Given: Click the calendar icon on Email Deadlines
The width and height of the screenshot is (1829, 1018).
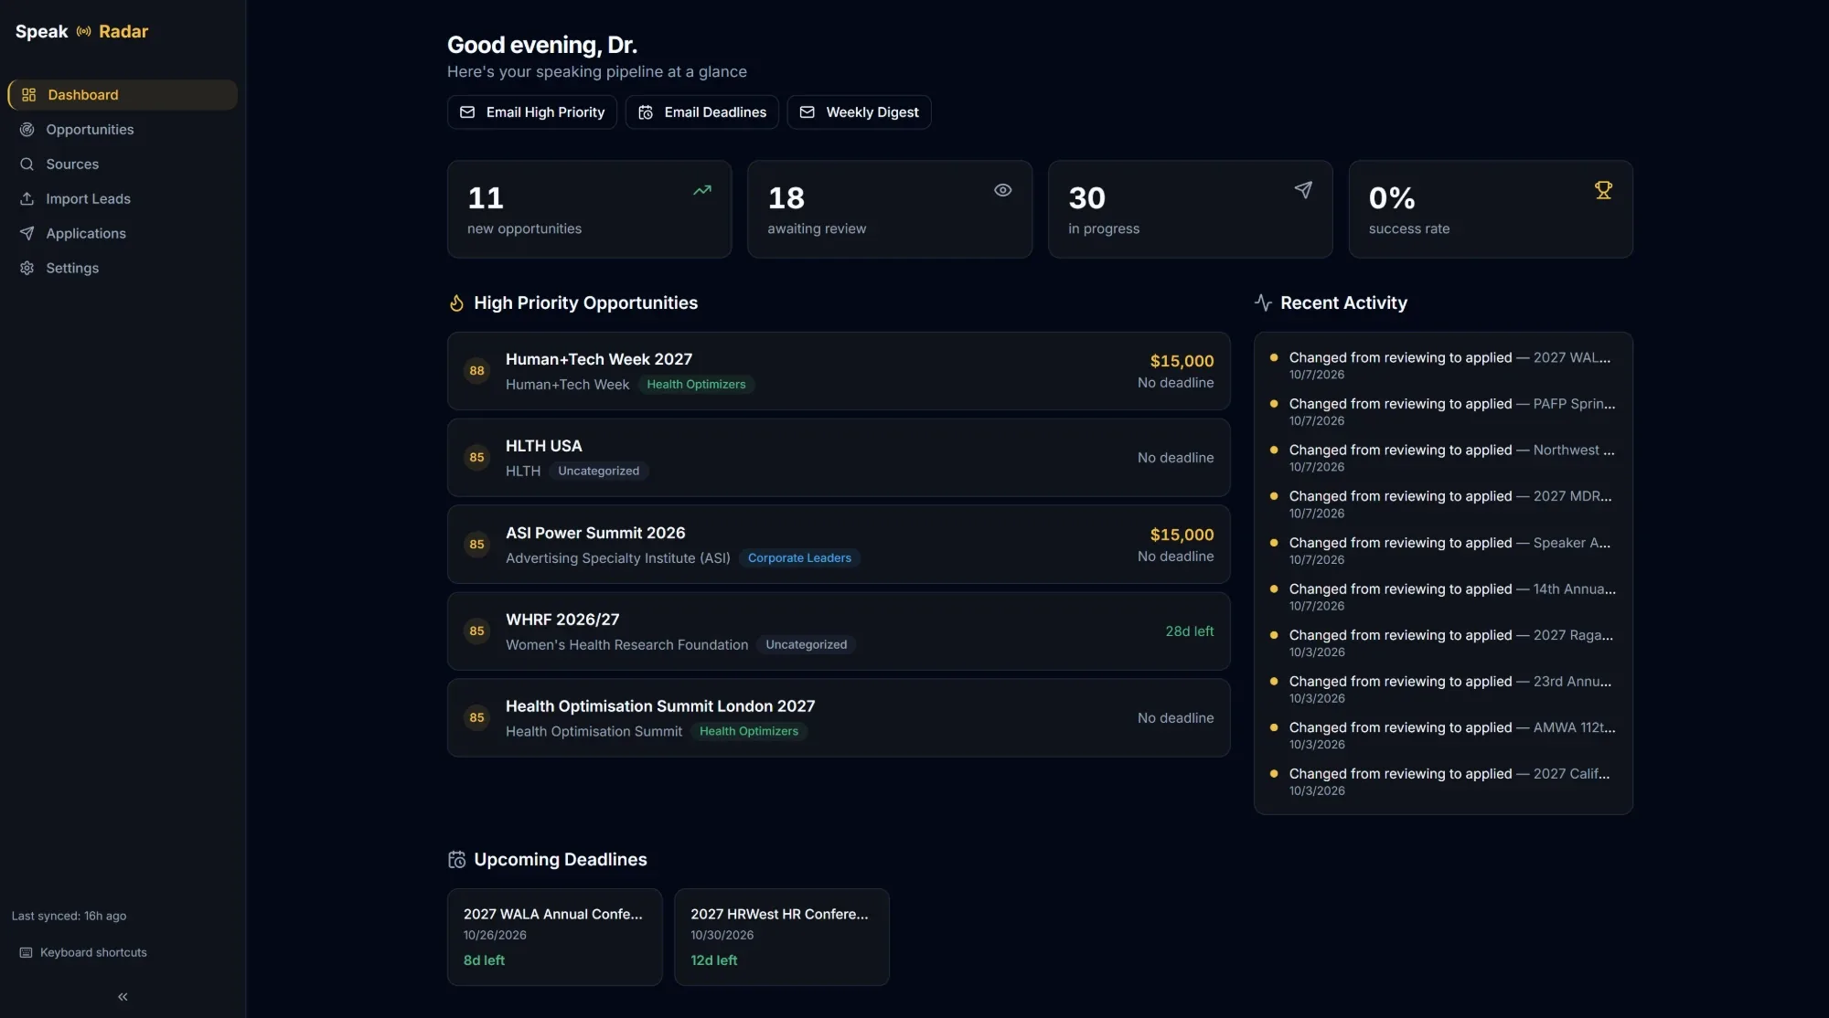Looking at the screenshot, I should click(646, 112).
